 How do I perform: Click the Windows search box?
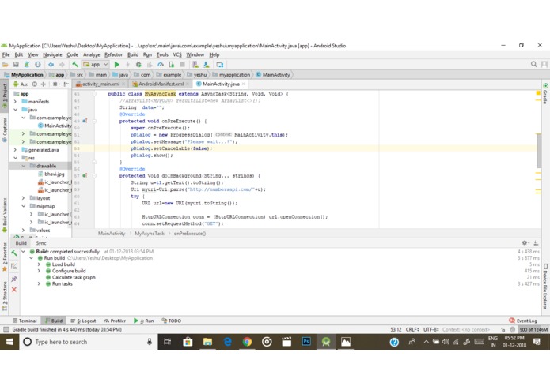point(87,342)
